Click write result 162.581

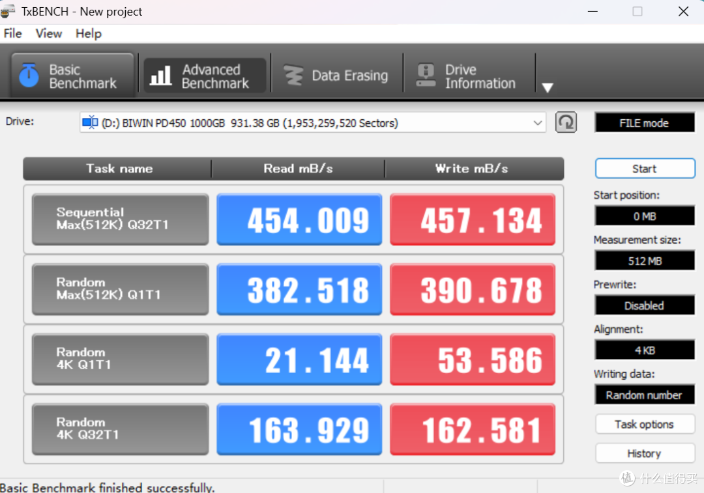tap(473, 429)
